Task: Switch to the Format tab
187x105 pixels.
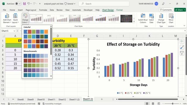Action: pyautogui.click(x=120, y=10)
